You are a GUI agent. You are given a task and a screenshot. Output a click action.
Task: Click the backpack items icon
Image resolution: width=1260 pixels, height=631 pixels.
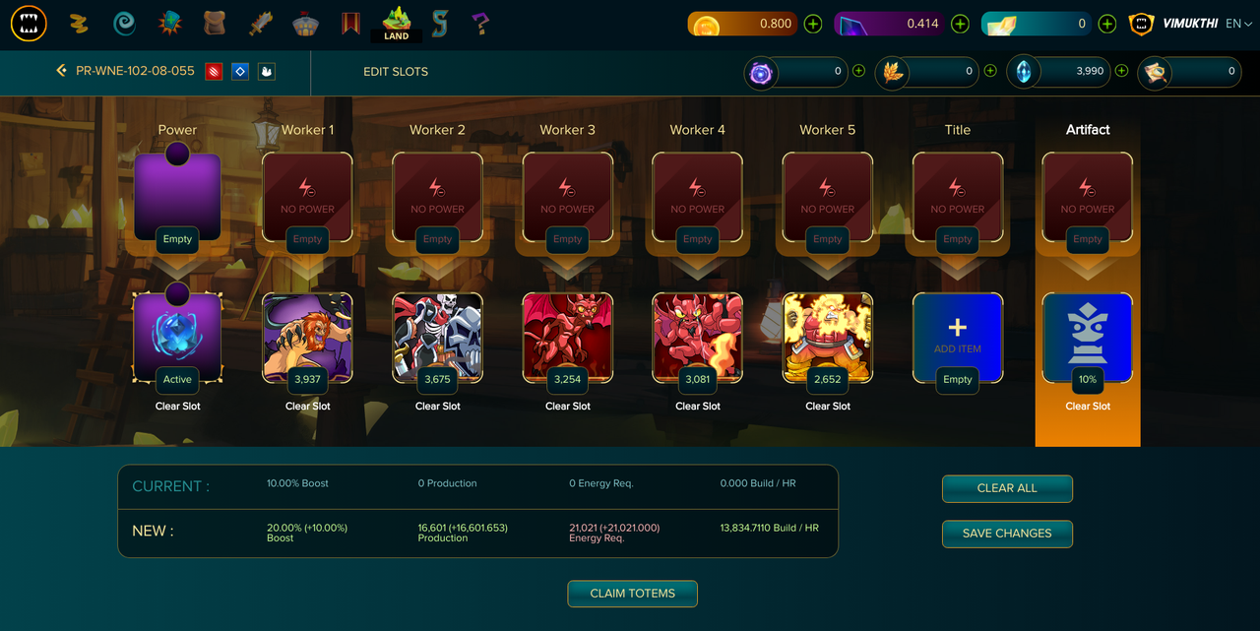(216, 23)
